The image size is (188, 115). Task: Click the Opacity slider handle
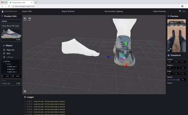tap(179, 80)
